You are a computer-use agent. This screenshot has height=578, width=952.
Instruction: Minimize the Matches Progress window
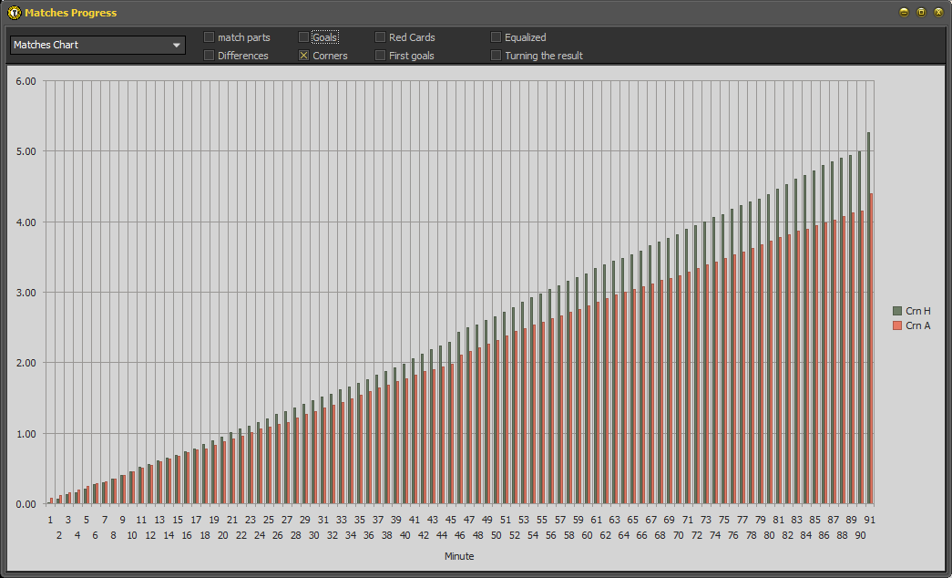click(x=904, y=13)
